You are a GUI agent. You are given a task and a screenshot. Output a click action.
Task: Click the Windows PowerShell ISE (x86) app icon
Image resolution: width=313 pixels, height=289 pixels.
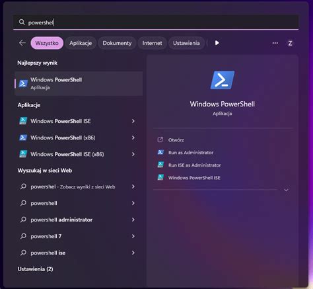pos(23,154)
